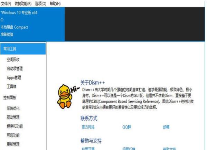The image size is (207, 150).
Task: Open the 选项(O) menu
Action: pyautogui.click(x=40, y=3)
